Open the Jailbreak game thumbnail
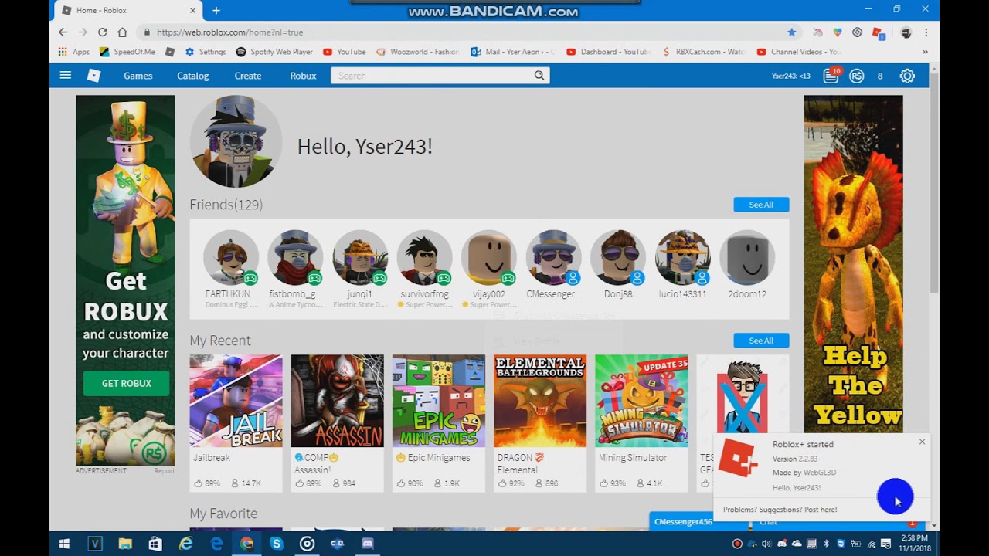This screenshot has height=556, width=989. click(236, 401)
